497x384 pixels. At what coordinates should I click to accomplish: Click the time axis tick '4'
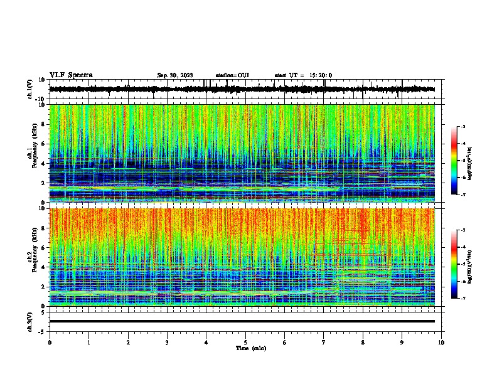pyautogui.click(x=206, y=343)
